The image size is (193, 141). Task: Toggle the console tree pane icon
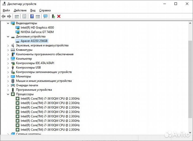[17, 16]
